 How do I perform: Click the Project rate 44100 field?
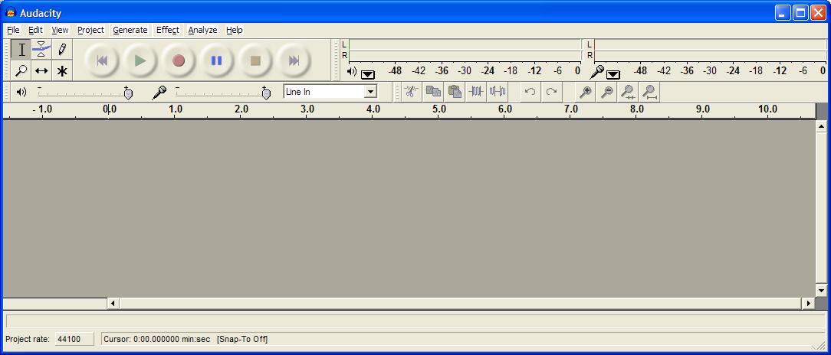[74, 339]
